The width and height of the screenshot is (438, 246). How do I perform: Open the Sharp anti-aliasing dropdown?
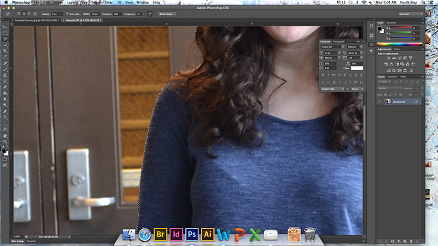pyautogui.click(x=357, y=89)
